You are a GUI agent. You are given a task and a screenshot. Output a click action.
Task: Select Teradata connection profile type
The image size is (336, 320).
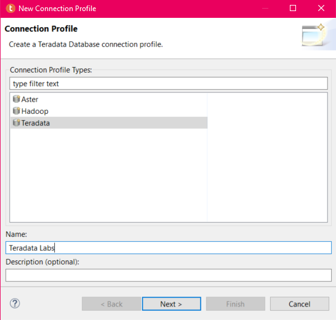pyautogui.click(x=109, y=123)
